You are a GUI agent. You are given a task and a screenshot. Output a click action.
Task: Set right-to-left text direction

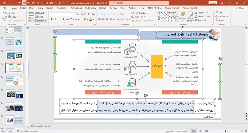tap(122, 19)
